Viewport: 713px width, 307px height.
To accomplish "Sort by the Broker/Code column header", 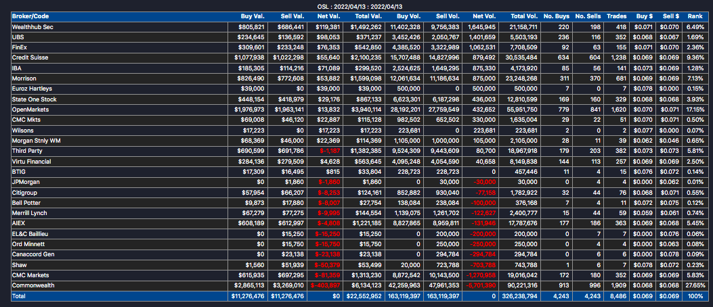I will click(x=30, y=16).
